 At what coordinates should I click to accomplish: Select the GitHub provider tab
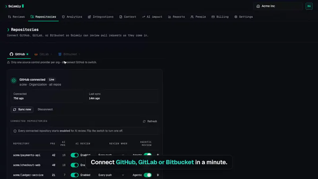click(x=19, y=54)
